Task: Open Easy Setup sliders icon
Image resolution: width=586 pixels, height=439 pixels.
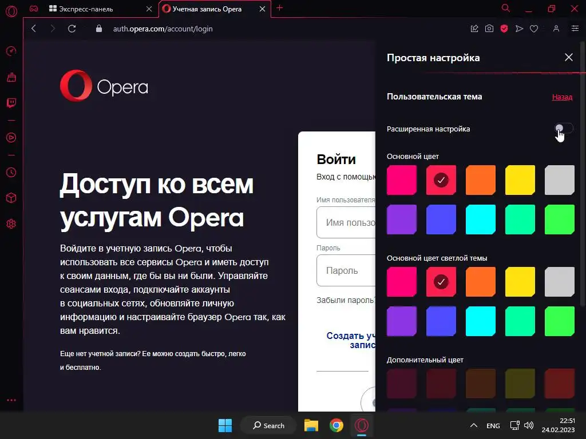Action: [575, 29]
